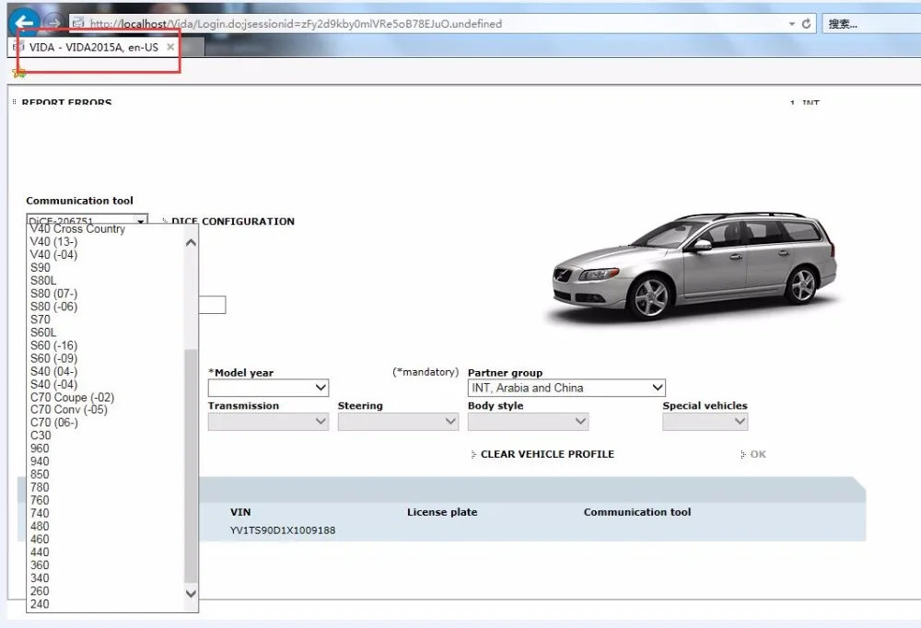Open the REPORT ERRORS link
Screen dimensions: 921x628
pyautogui.click(x=66, y=102)
